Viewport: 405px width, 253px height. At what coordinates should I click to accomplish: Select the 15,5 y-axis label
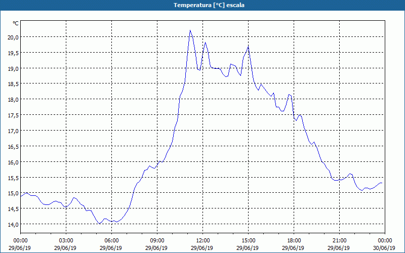[14, 178]
